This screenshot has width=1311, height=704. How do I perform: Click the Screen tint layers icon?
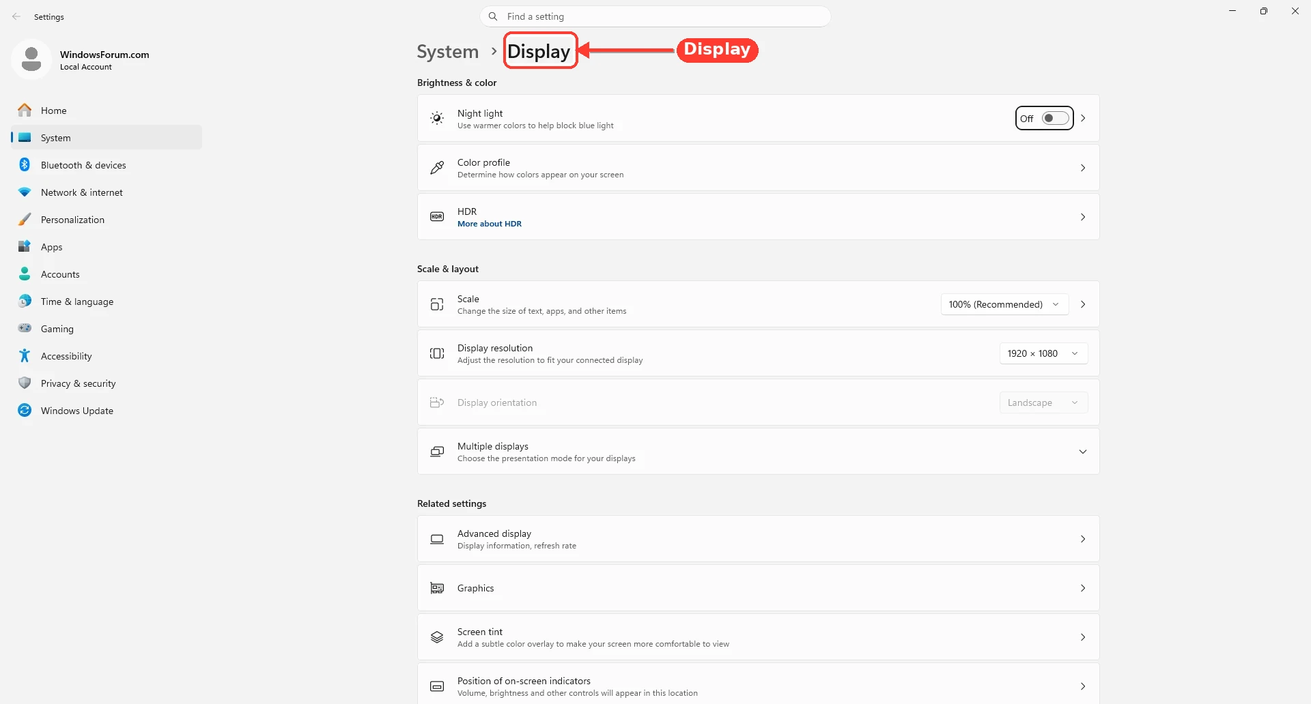point(437,637)
